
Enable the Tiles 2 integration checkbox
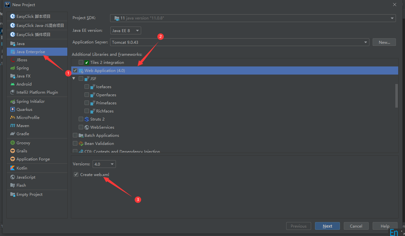(x=81, y=63)
